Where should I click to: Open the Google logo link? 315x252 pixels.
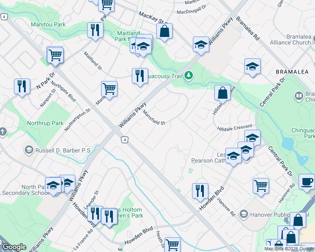pyautogui.click(x=14, y=247)
